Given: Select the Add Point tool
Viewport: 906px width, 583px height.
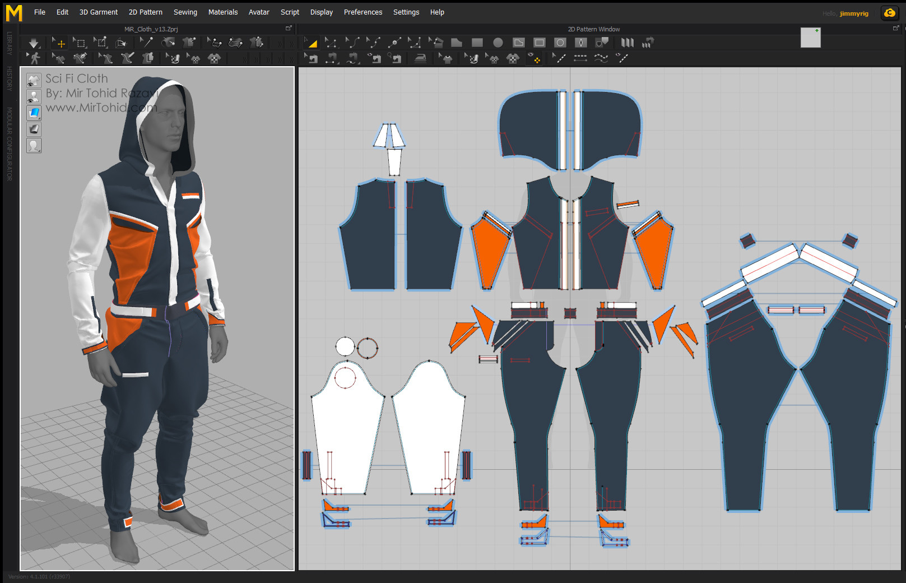Looking at the screenshot, I should pyautogui.click(x=395, y=42).
